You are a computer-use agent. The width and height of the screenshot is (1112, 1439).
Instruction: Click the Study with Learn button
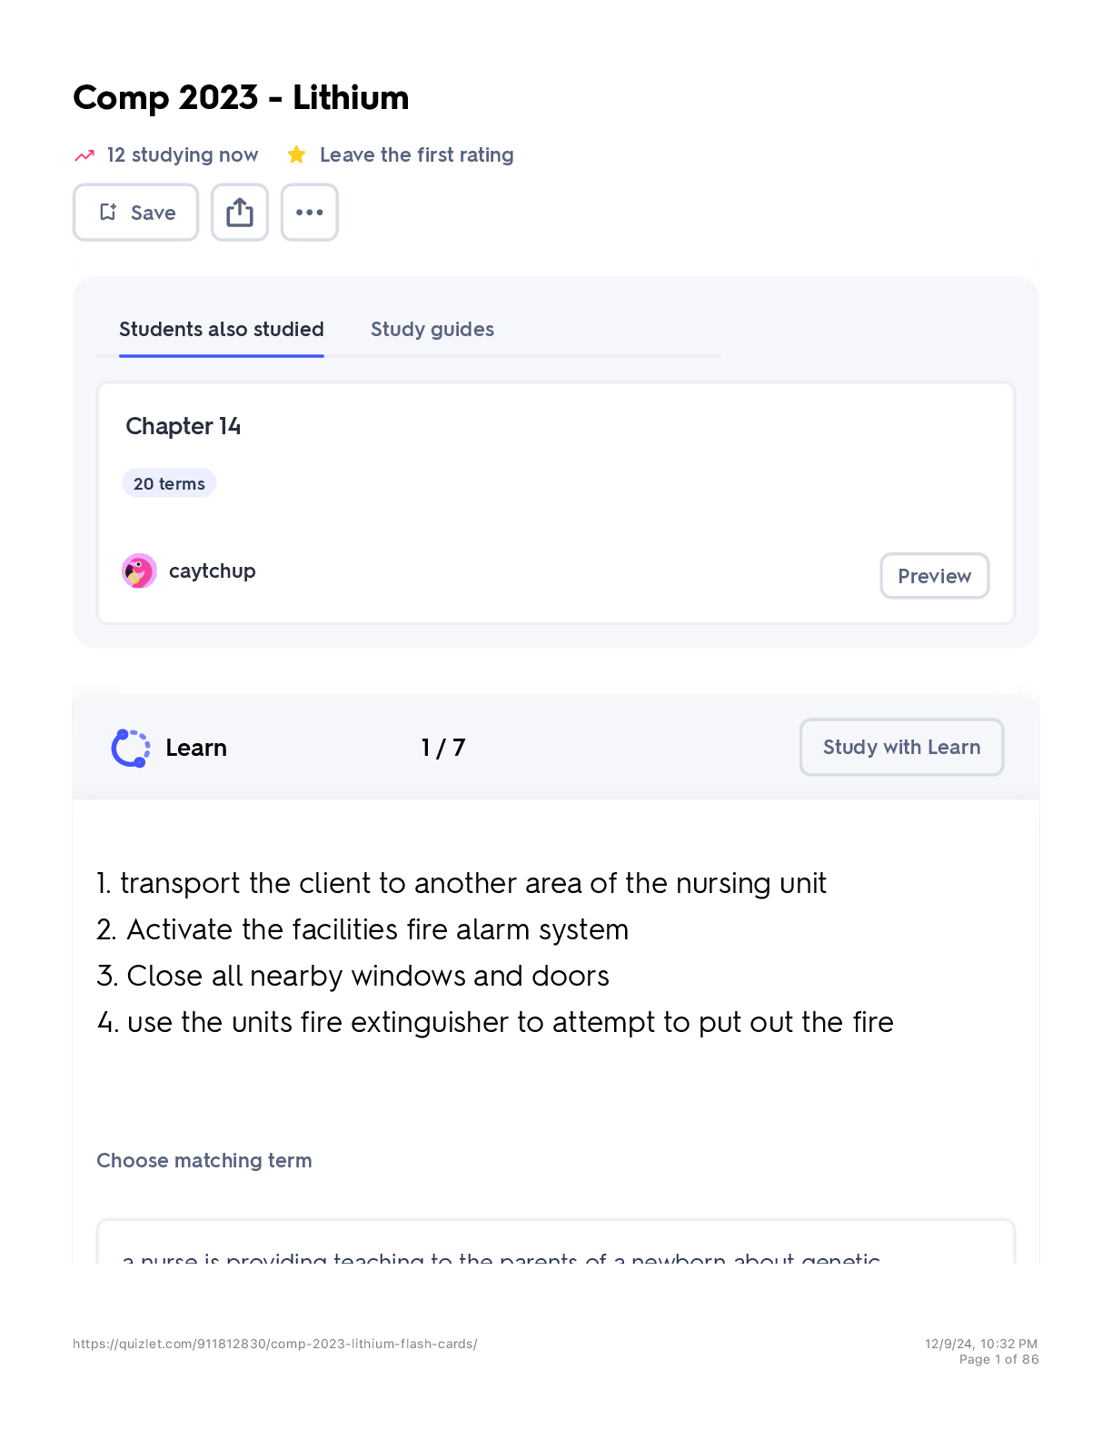(902, 748)
